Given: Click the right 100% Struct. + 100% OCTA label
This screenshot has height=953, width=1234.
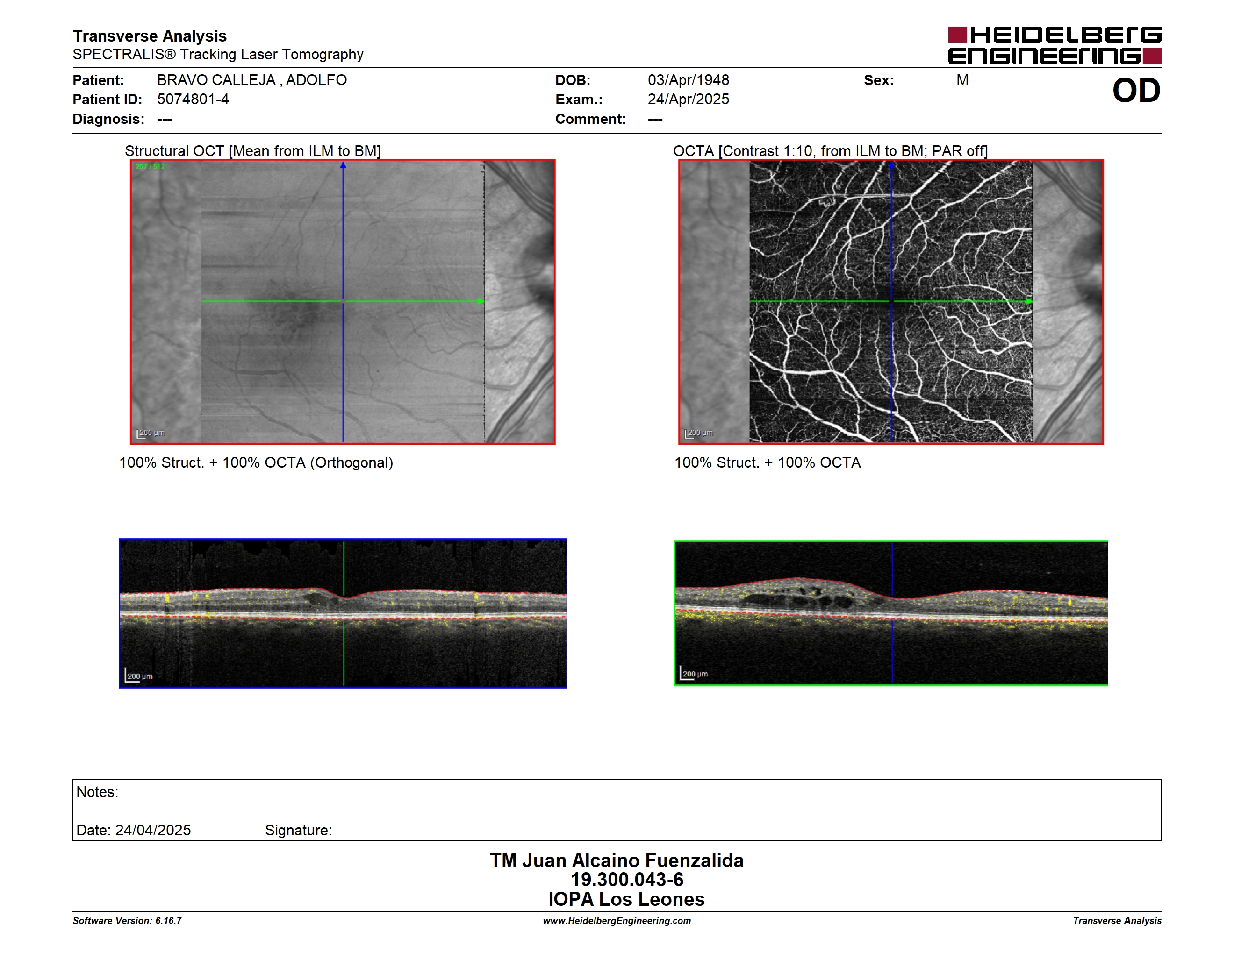Looking at the screenshot, I should pos(768,462).
